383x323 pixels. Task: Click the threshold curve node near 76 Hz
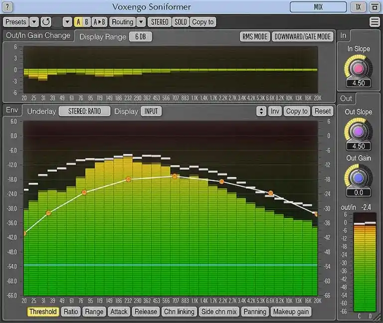(x=84, y=192)
